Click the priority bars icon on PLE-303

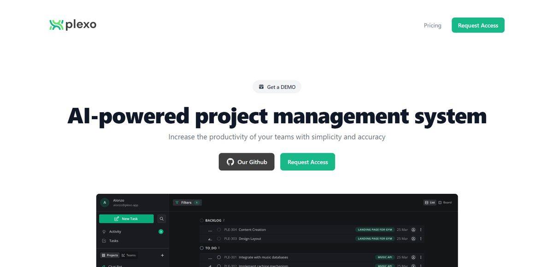(210, 239)
